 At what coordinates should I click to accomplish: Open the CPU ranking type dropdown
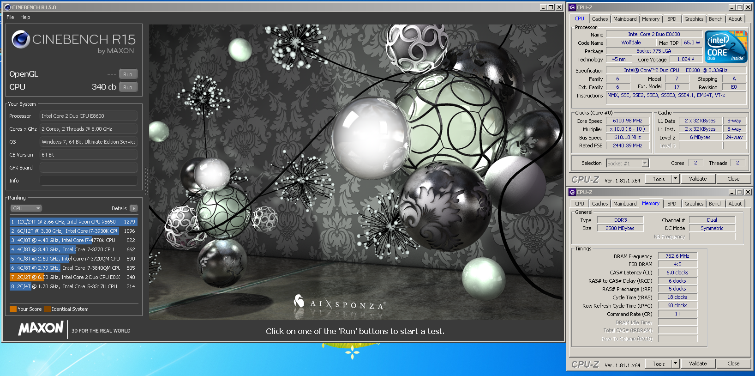26,208
